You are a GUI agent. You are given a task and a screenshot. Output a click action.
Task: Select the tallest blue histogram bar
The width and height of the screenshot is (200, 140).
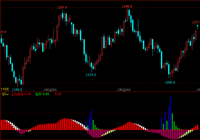[170, 113]
